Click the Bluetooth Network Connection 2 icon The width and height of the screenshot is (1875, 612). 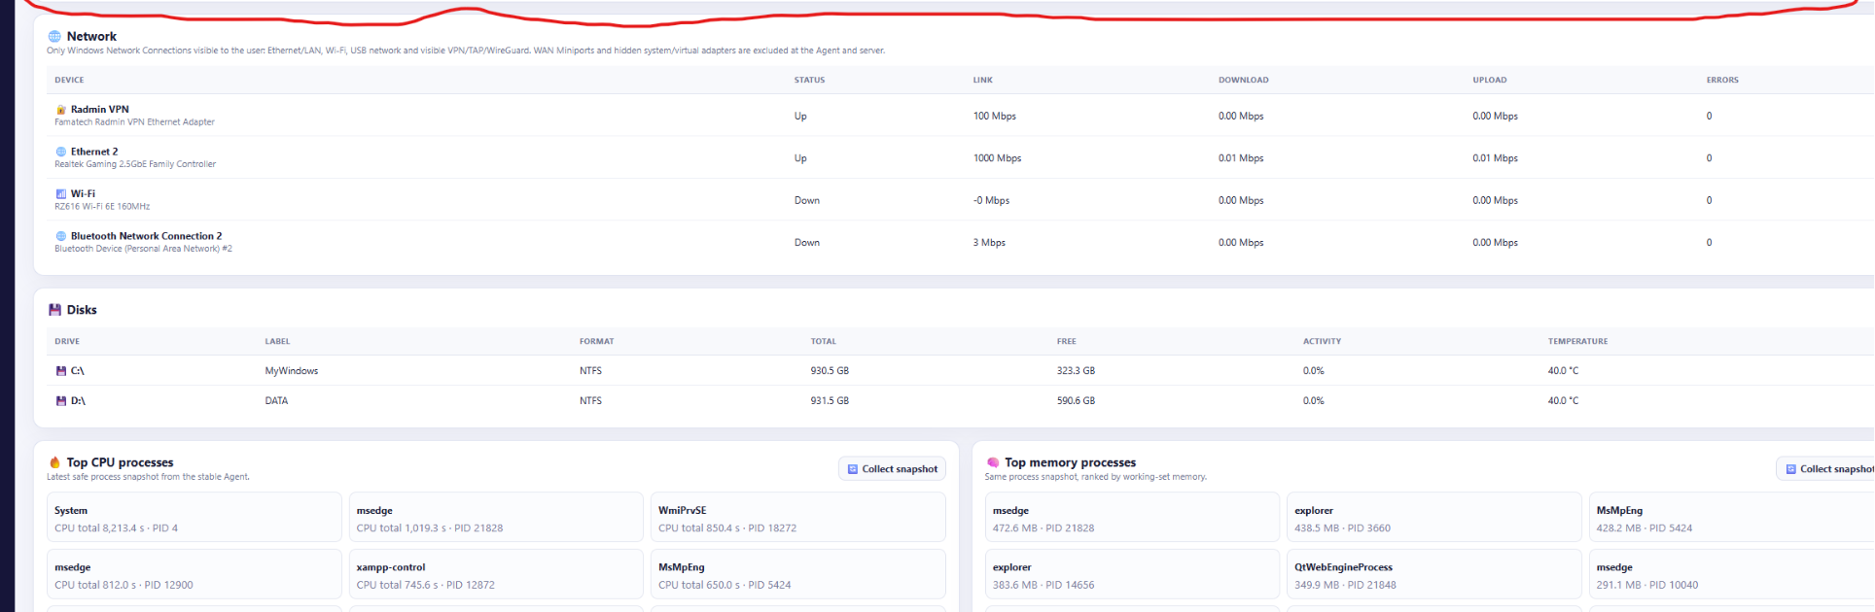coord(61,236)
